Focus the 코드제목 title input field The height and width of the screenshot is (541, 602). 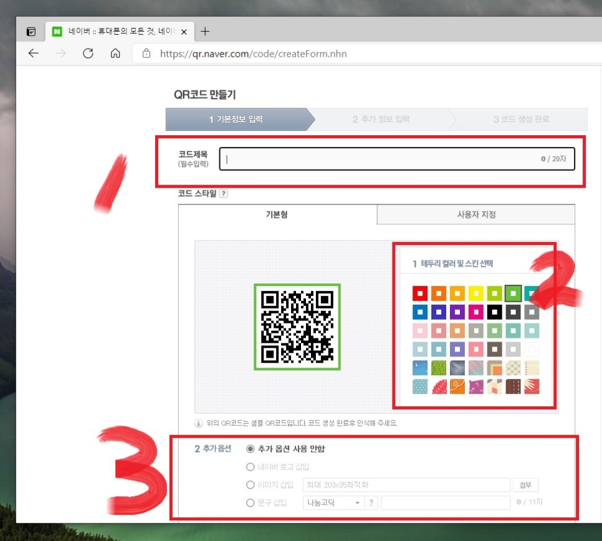397,158
